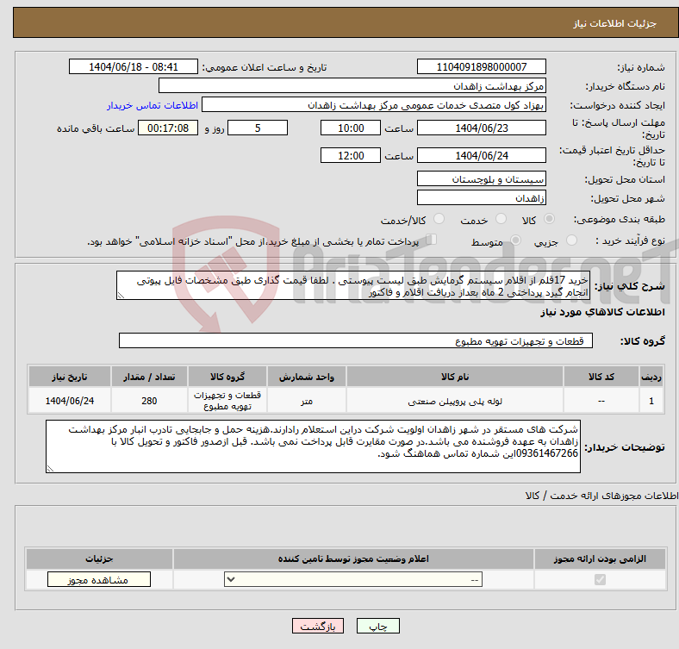Image resolution: width=679 pixels, height=649 pixels.
Task: Choose the کالا/خدمت radio option
Action: coord(439,221)
